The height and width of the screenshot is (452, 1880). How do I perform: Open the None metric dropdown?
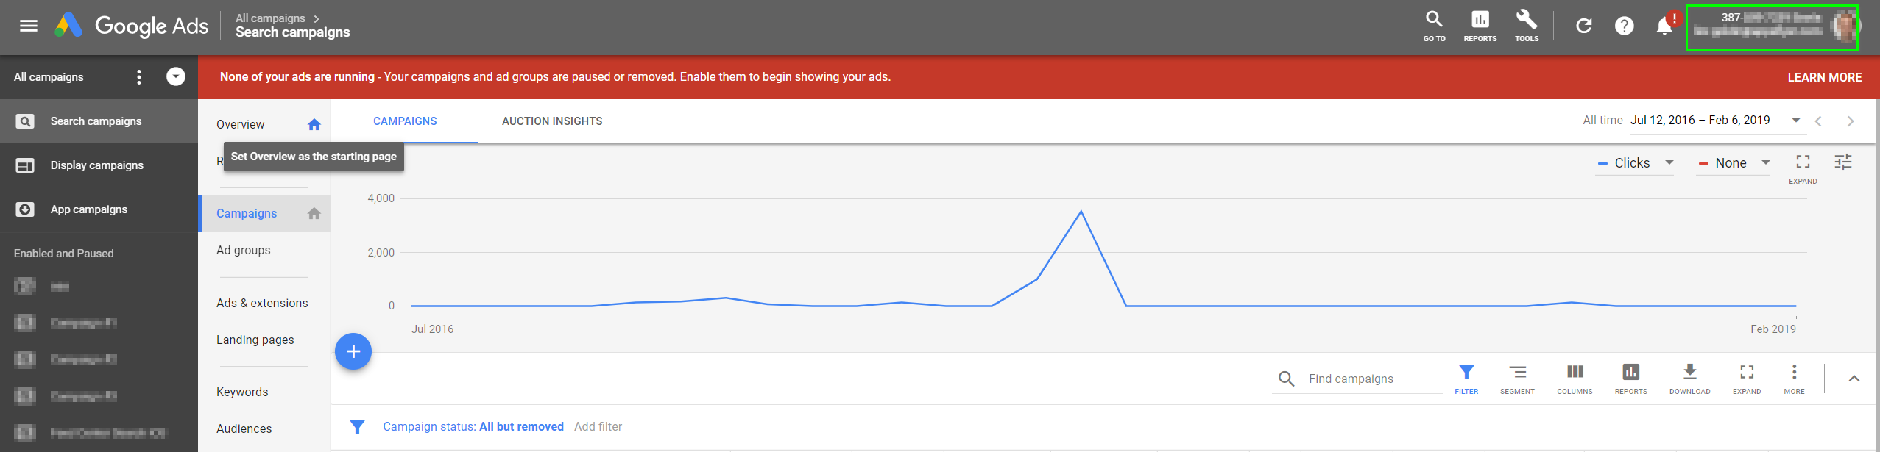pos(1734,163)
